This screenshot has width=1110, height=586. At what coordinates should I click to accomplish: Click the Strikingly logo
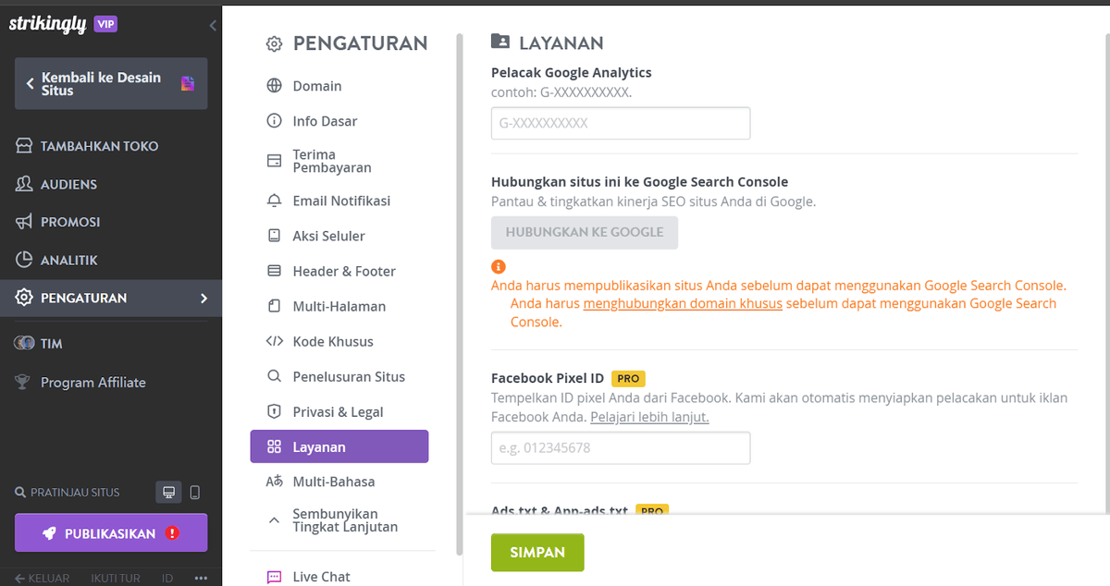click(47, 24)
